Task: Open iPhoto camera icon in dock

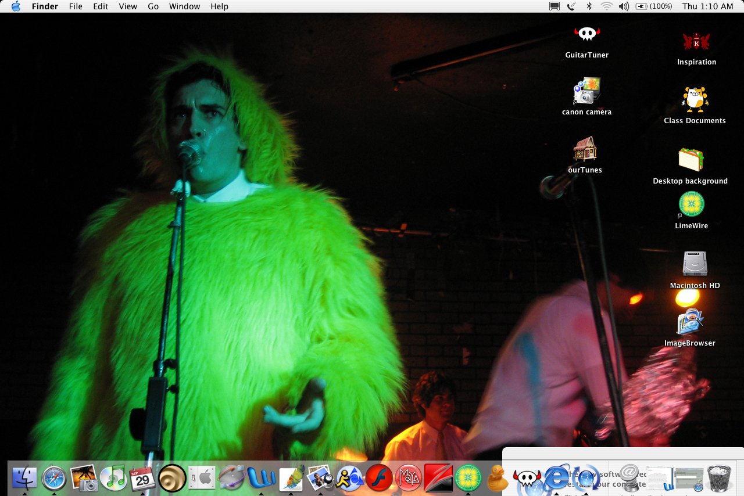Action: 84,479
